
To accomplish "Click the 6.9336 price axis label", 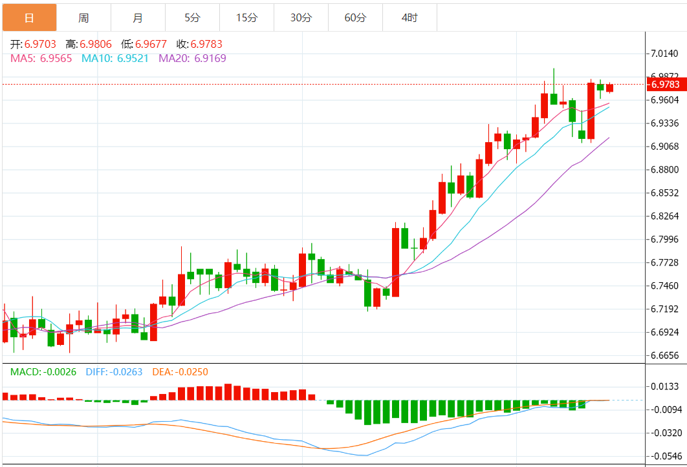I will pos(664,123).
